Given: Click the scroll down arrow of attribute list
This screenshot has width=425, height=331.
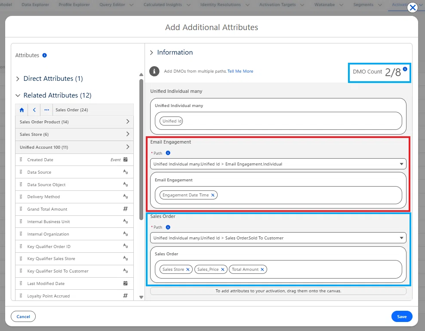Looking at the screenshot, I should [141, 297].
